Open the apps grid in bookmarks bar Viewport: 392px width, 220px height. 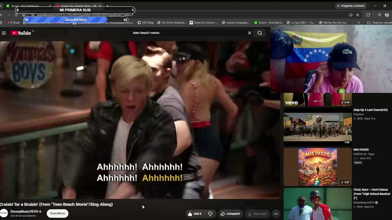click(x=1, y=23)
